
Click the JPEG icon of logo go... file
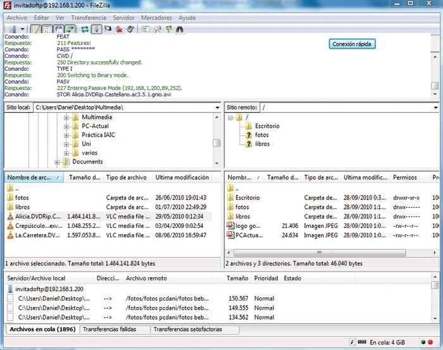pyautogui.click(x=230, y=226)
